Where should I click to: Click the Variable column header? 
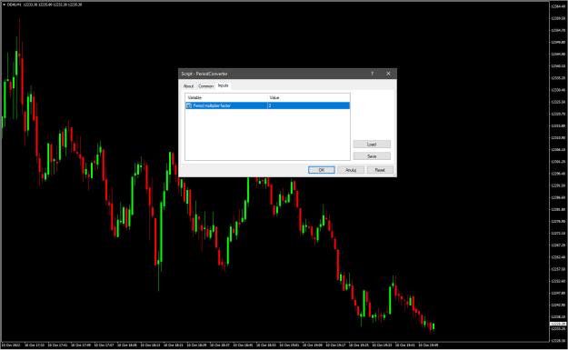pos(226,97)
